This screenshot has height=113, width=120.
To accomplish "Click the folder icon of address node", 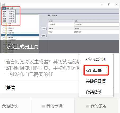I will [x=6, y=28].
